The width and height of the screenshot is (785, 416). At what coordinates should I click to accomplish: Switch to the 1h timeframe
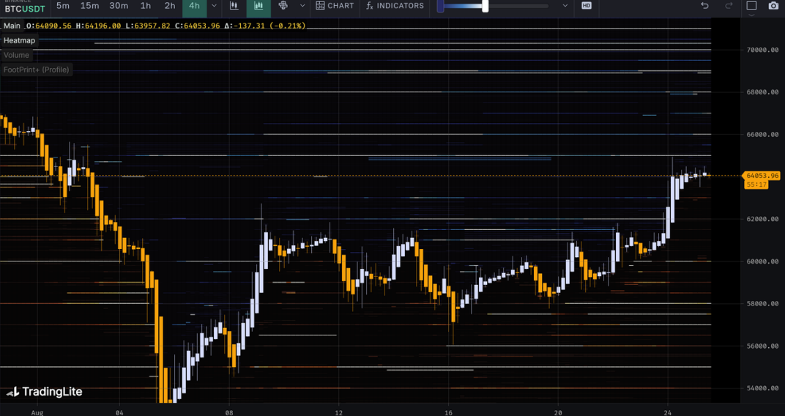tap(146, 6)
